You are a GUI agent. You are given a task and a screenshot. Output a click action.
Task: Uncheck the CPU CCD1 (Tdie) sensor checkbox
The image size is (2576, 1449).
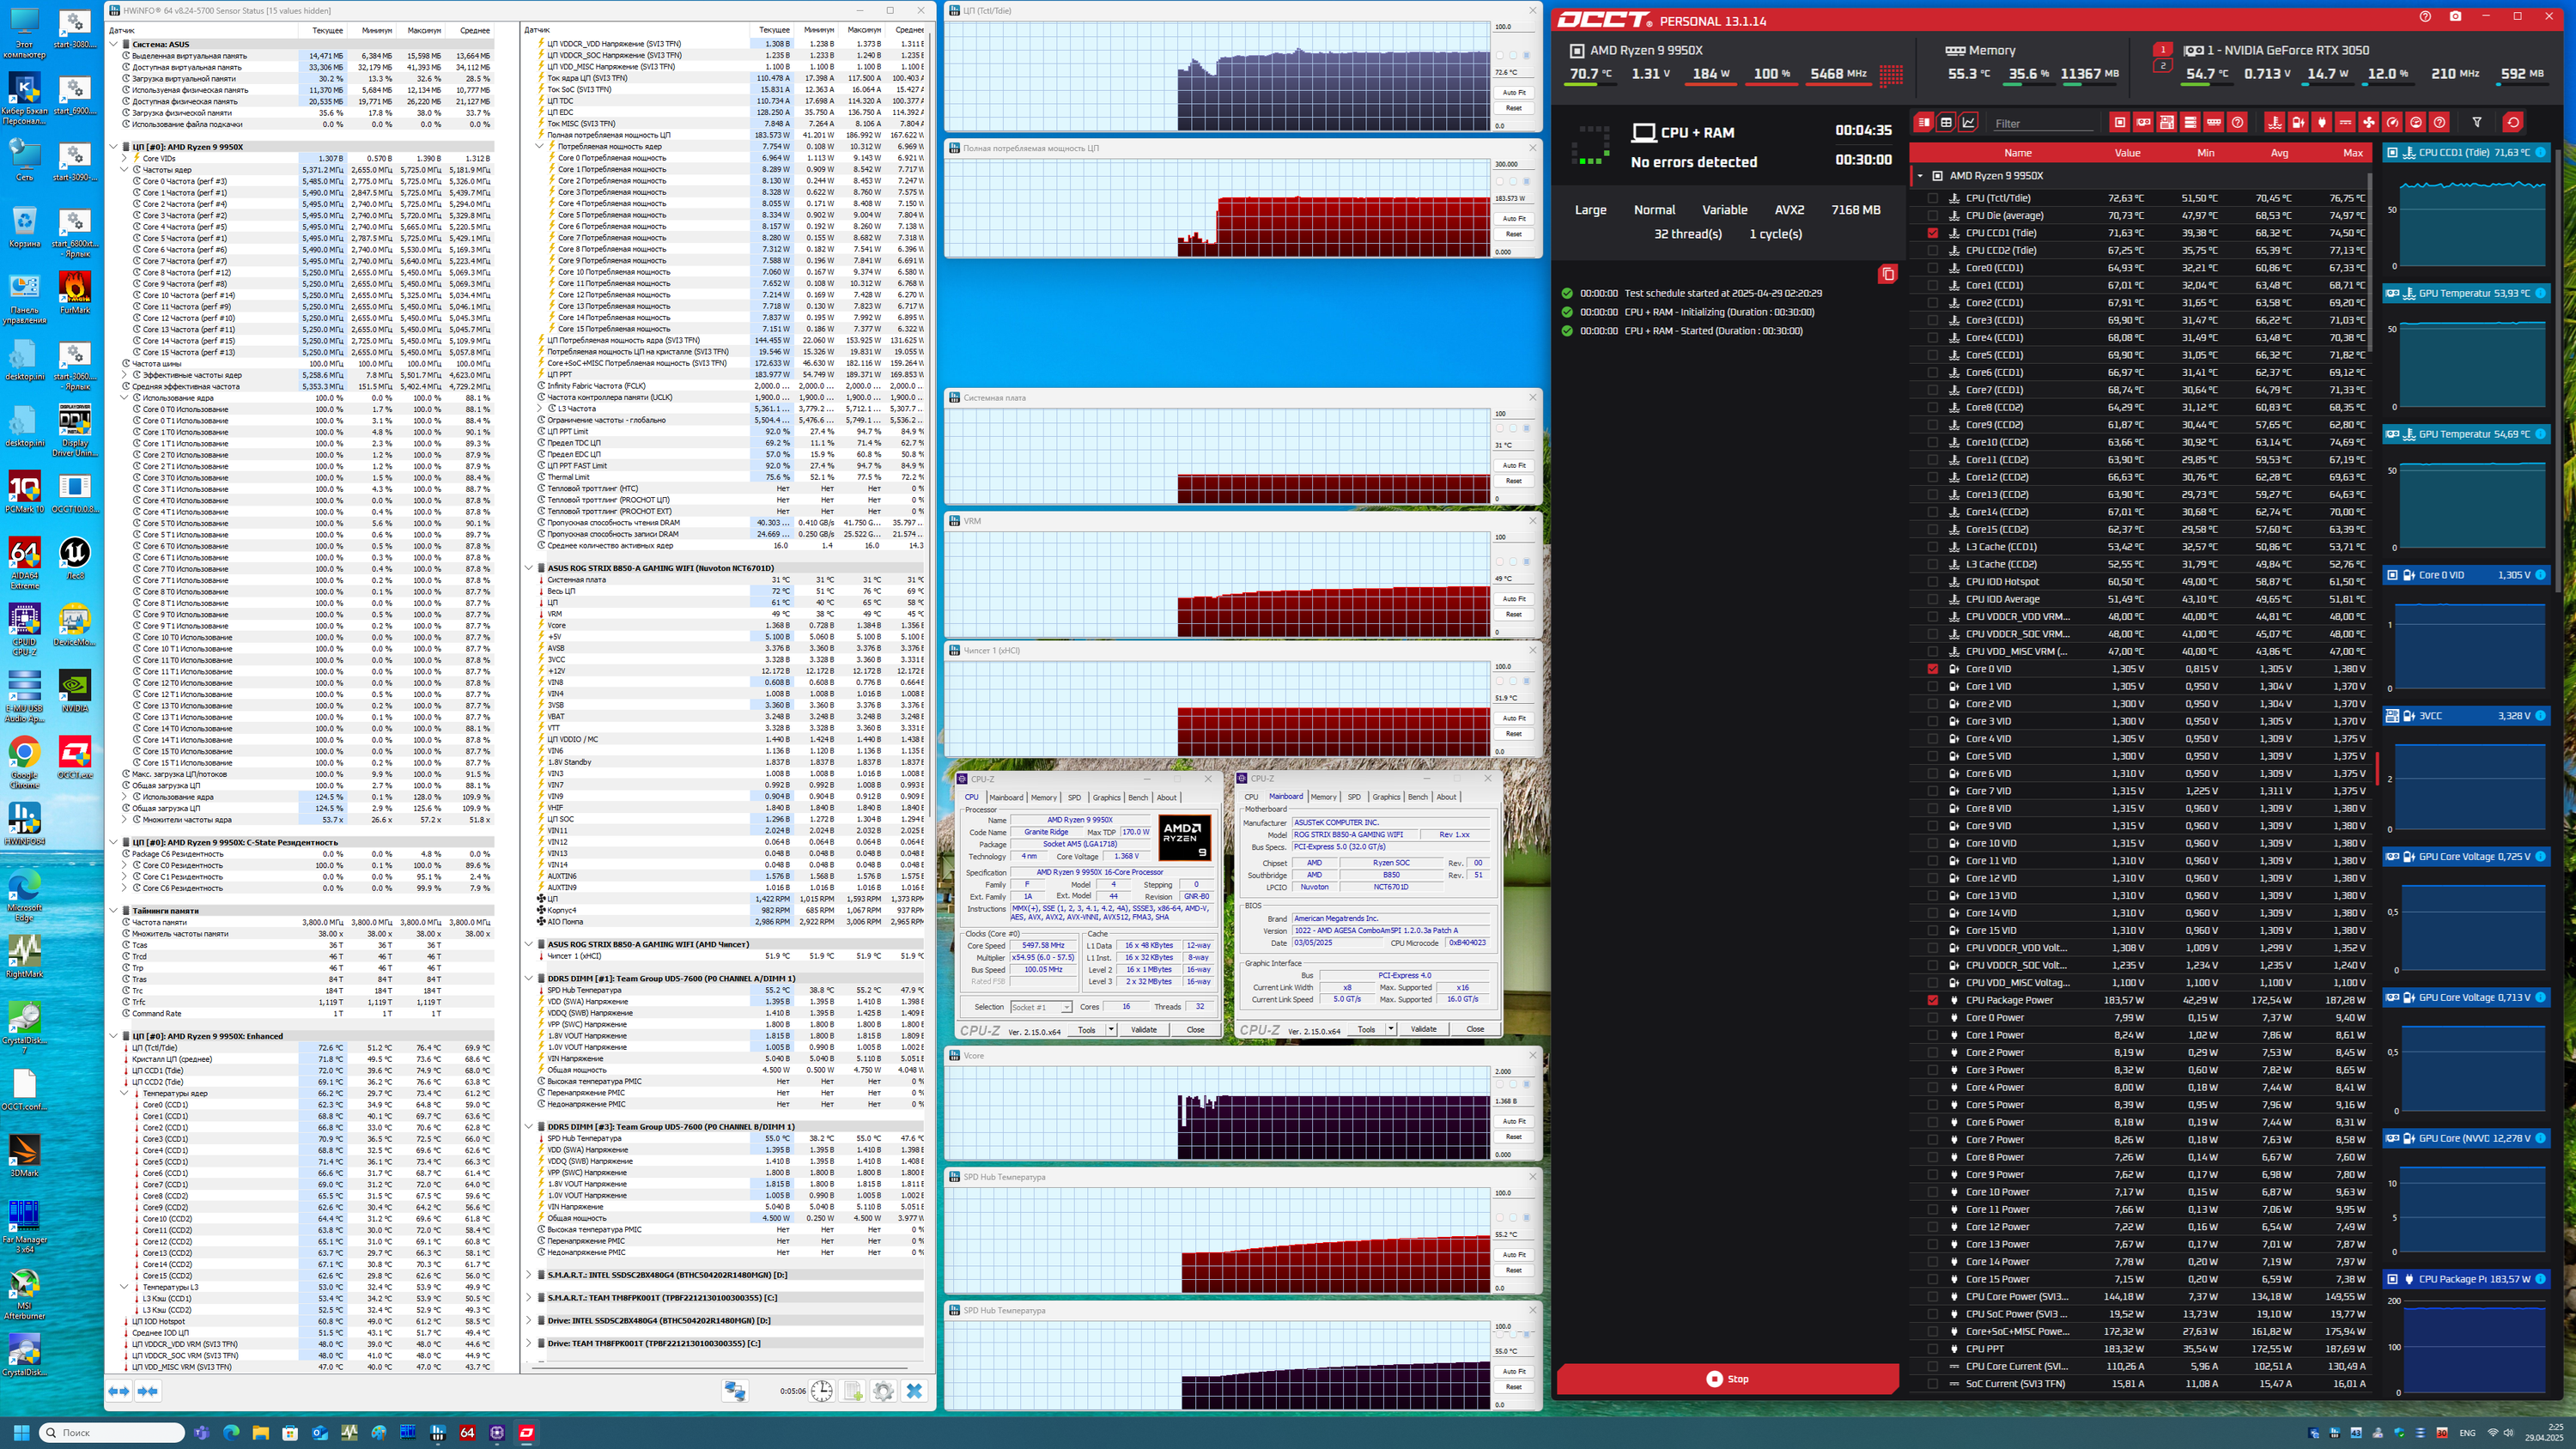[1932, 233]
